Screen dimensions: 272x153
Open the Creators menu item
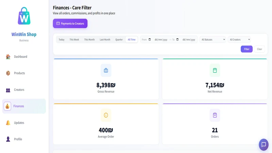click(24, 90)
